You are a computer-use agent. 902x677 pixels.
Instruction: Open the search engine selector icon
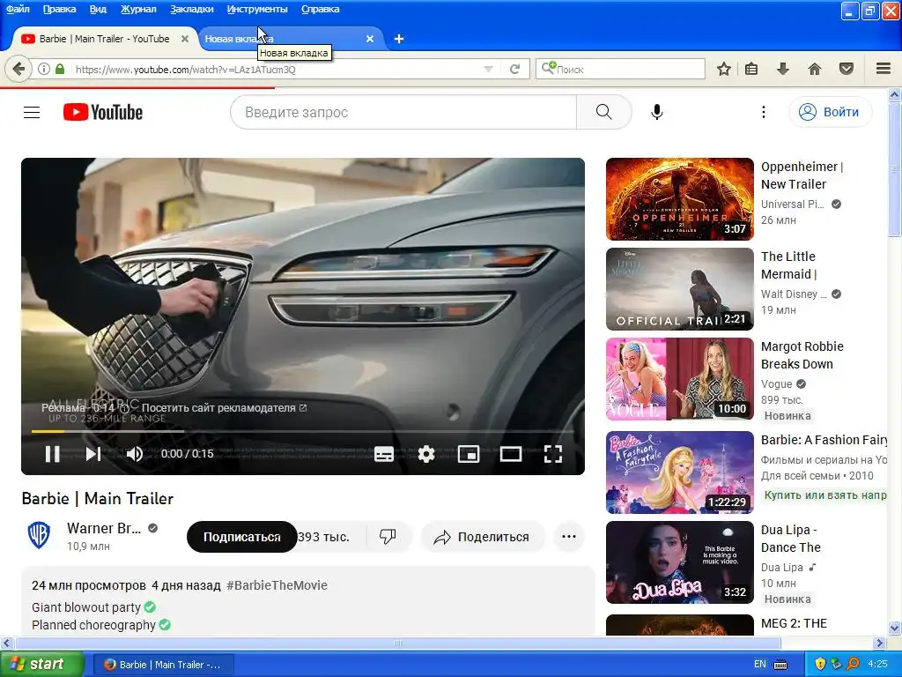tap(548, 69)
